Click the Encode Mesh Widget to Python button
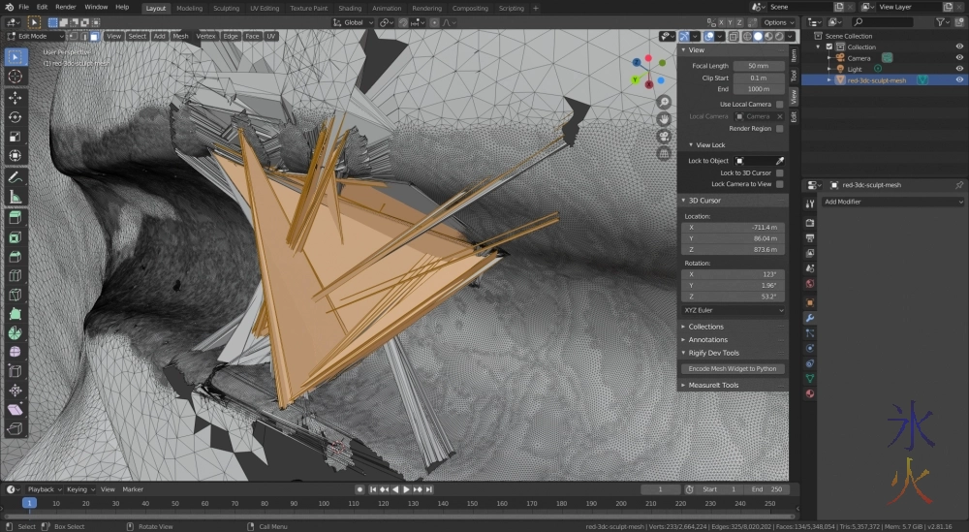Viewport: 969px width, 532px height. click(x=732, y=369)
